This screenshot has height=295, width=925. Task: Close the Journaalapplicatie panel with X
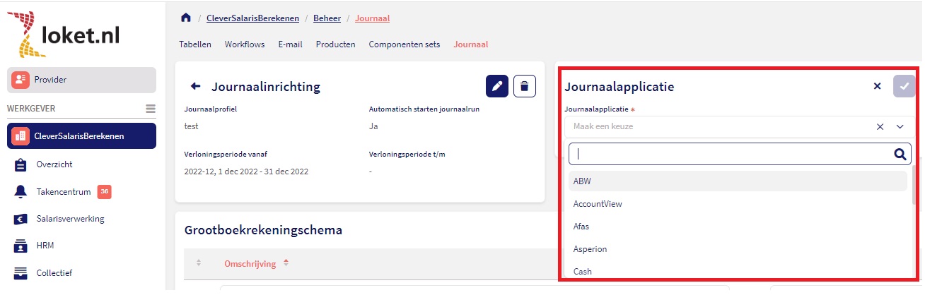point(878,86)
